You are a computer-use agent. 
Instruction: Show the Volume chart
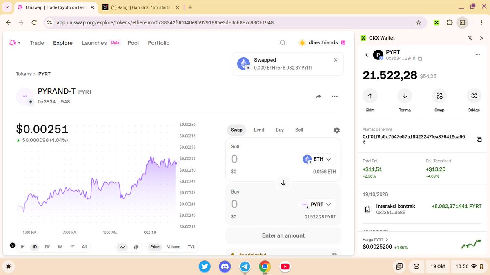coord(174,247)
